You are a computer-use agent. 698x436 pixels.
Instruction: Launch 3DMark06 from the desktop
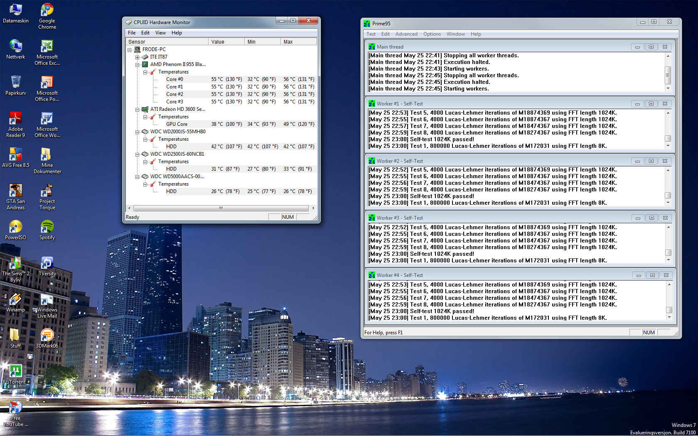tap(47, 338)
